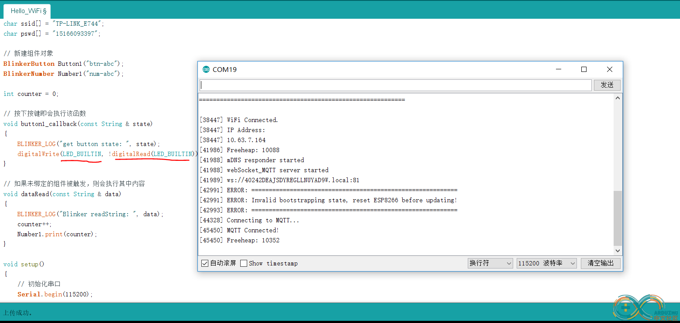
Task: Click the IP address 10.63.7.164 line
Action: click(x=233, y=140)
